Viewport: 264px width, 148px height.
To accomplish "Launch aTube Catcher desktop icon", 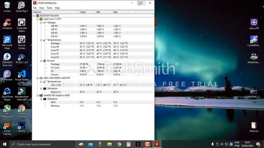I will [x=7, y=129].
